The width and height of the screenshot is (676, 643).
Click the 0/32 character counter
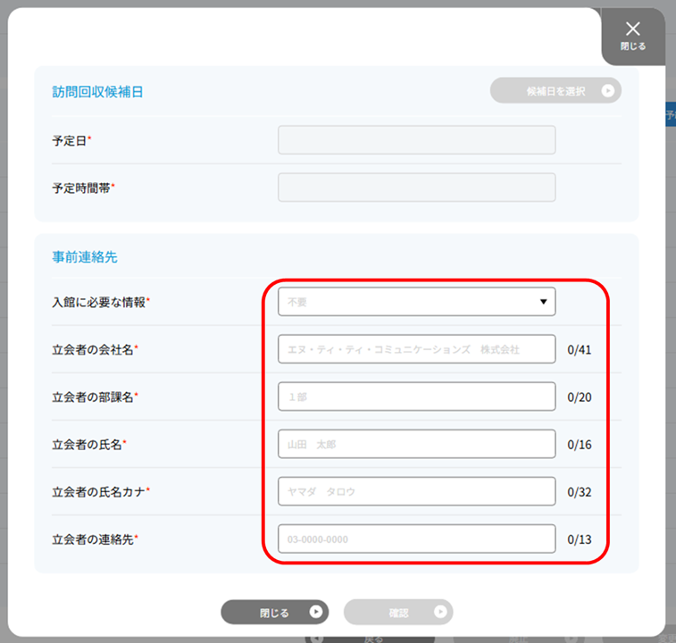[579, 492]
